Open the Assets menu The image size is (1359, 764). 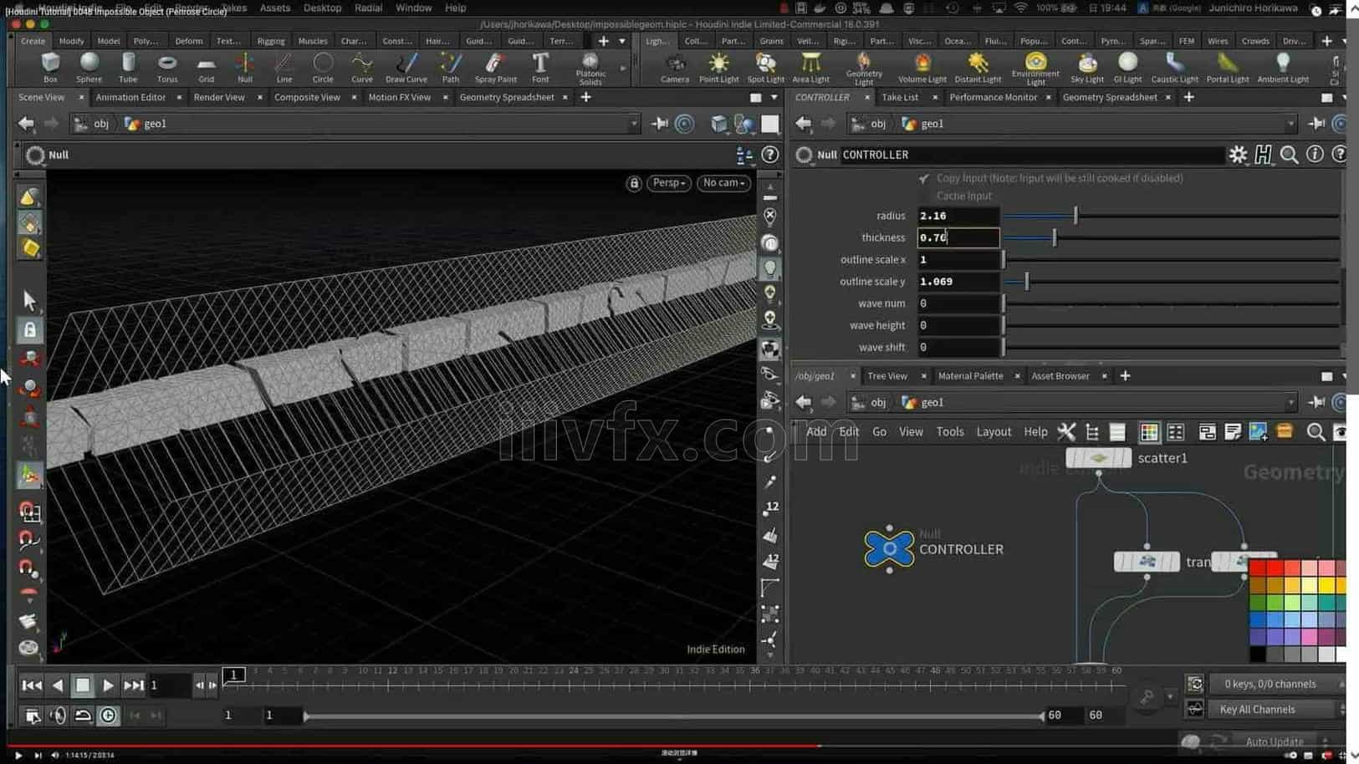coord(274,8)
